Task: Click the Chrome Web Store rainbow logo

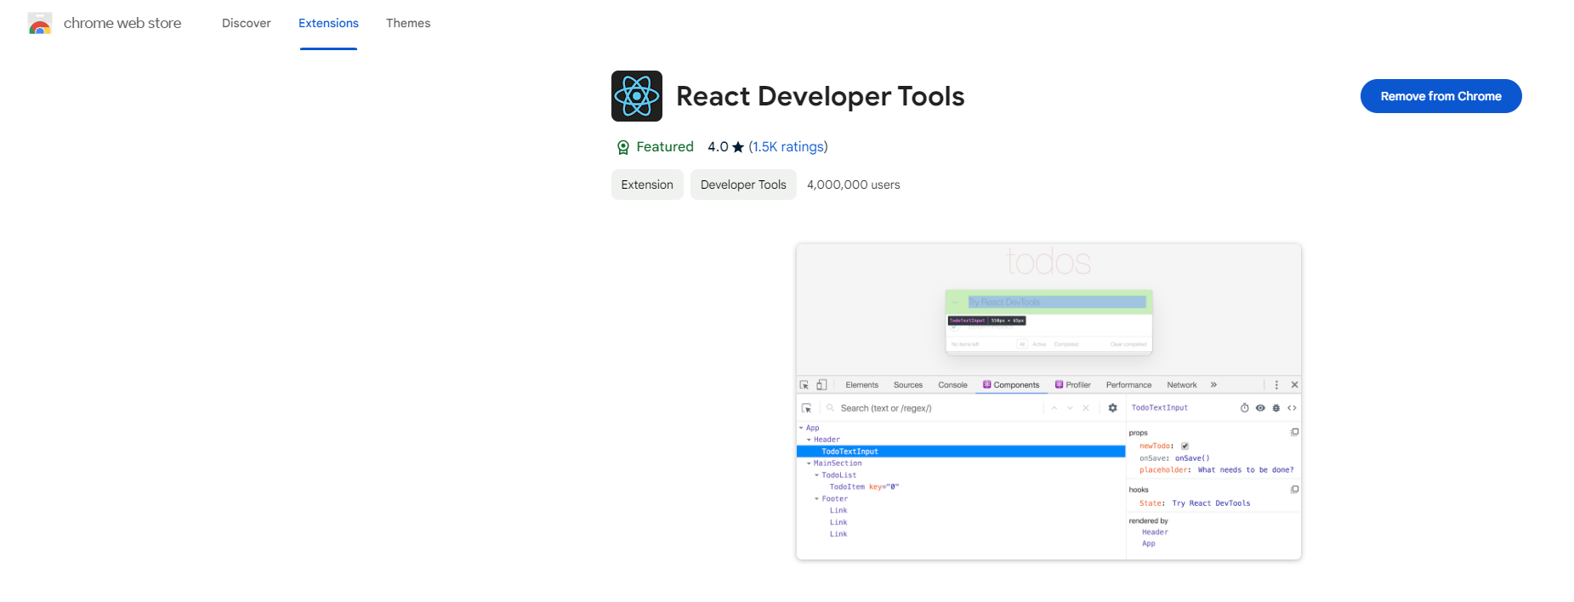Action: [x=40, y=24]
